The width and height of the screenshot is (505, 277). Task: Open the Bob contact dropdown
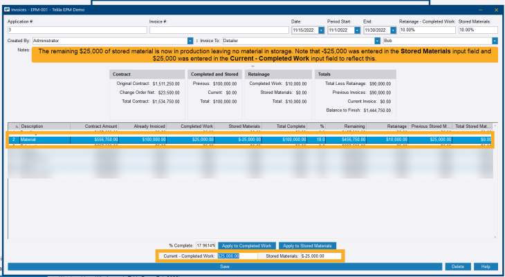coord(495,41)
